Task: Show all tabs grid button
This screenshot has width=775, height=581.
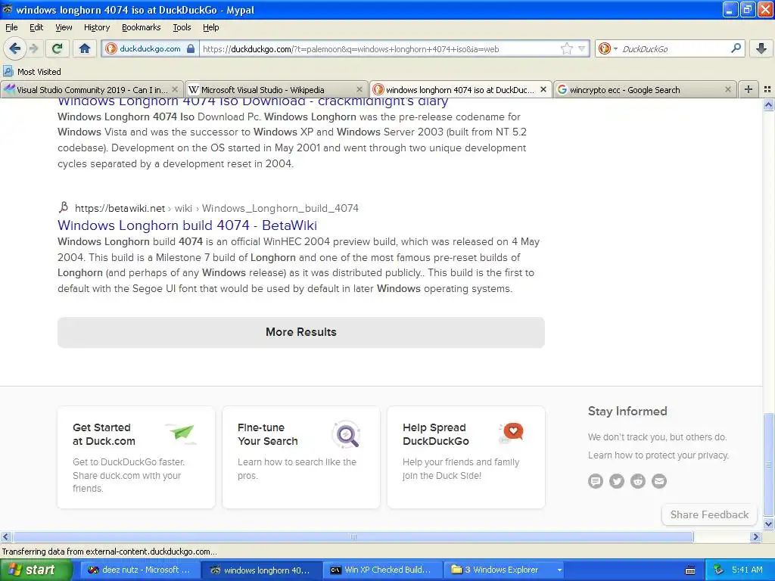Action: point(767,89)
